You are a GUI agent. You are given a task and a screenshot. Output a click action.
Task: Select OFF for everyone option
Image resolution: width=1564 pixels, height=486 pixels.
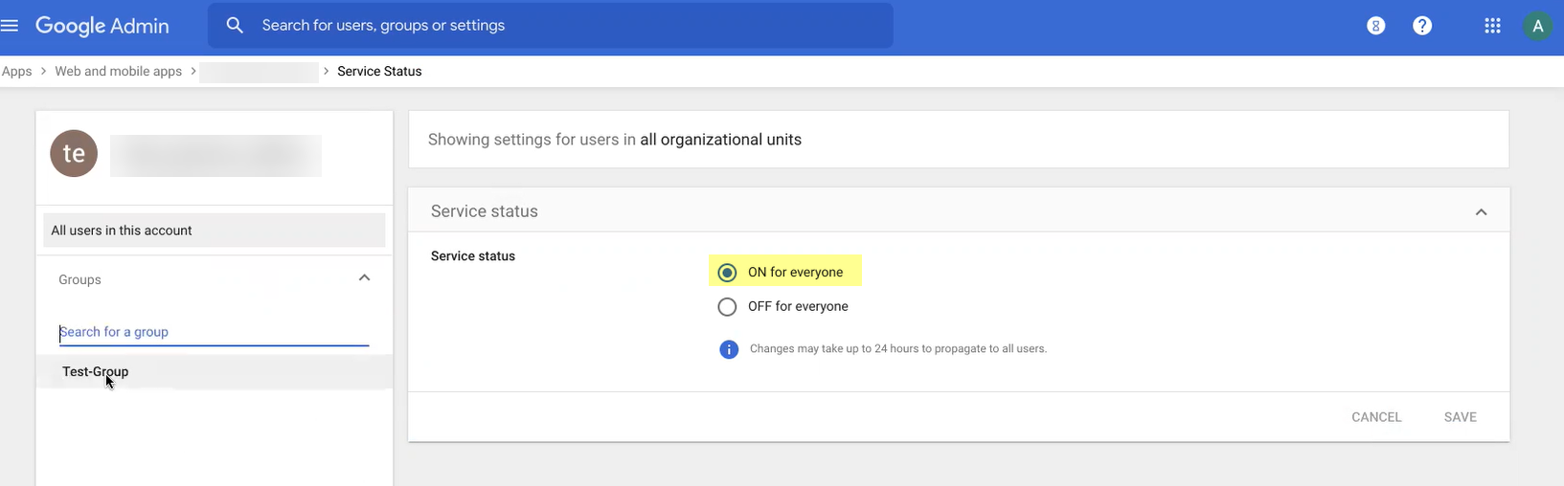click(728, 307)
